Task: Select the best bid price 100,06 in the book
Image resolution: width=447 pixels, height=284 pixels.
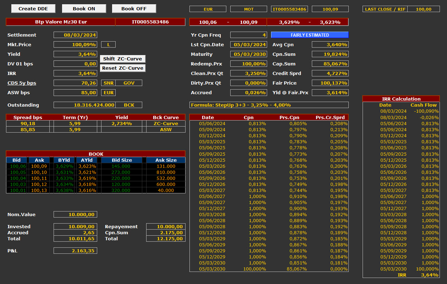Action: [x=17, y=166]
